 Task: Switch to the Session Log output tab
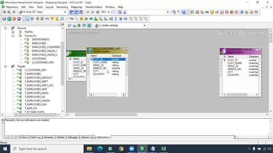point(87,137)
